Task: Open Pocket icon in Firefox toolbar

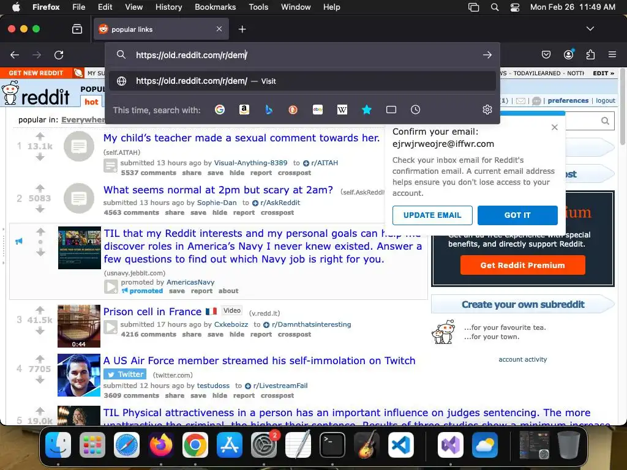Action: [x=546, y=54]
